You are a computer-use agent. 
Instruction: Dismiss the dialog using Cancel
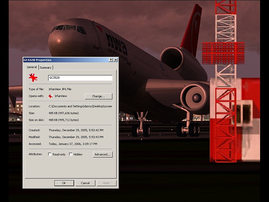pyautogui.click(x=85, y=183)
